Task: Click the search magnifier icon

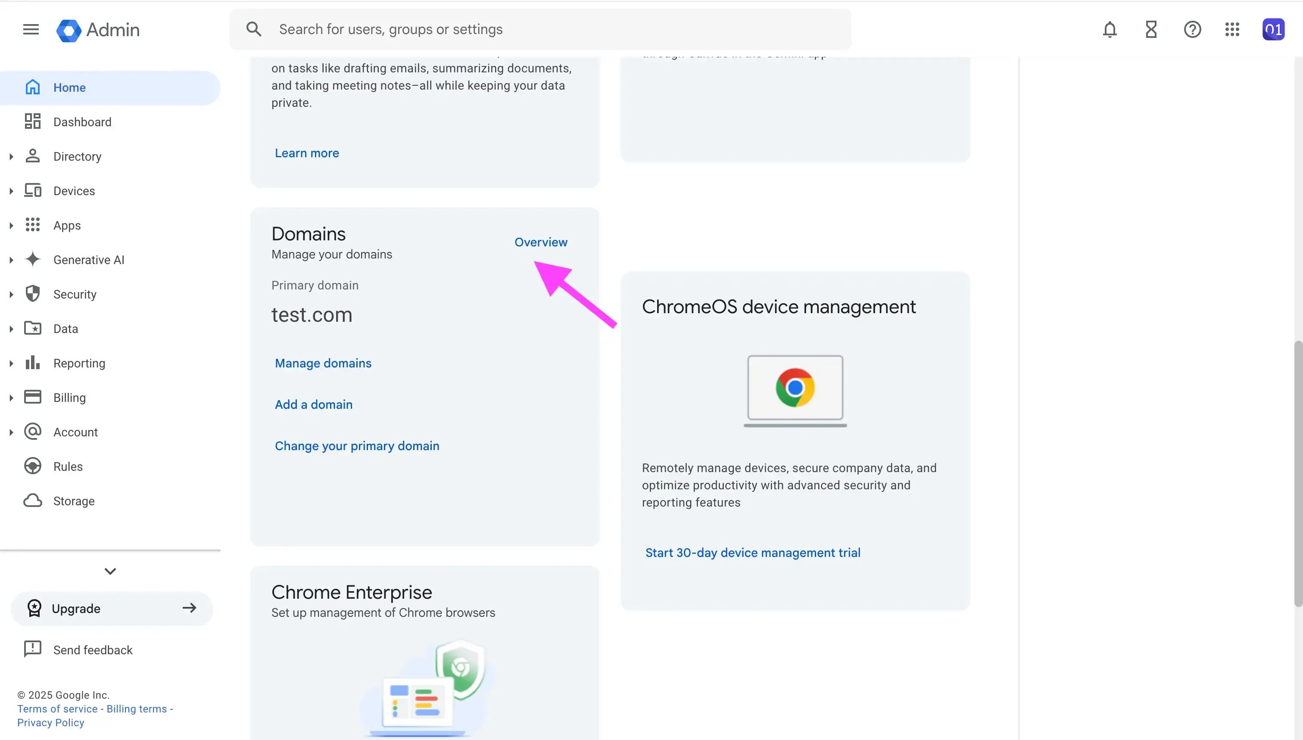Action: click(x=254, y=29)
